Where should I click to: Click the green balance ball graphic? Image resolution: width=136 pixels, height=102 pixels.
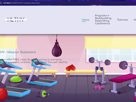16,79
